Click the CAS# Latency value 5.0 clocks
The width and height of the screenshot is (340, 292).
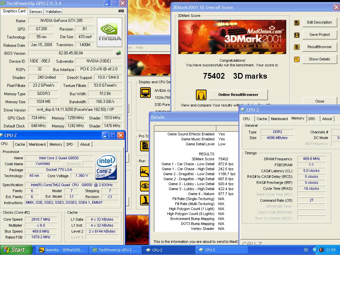311,171
